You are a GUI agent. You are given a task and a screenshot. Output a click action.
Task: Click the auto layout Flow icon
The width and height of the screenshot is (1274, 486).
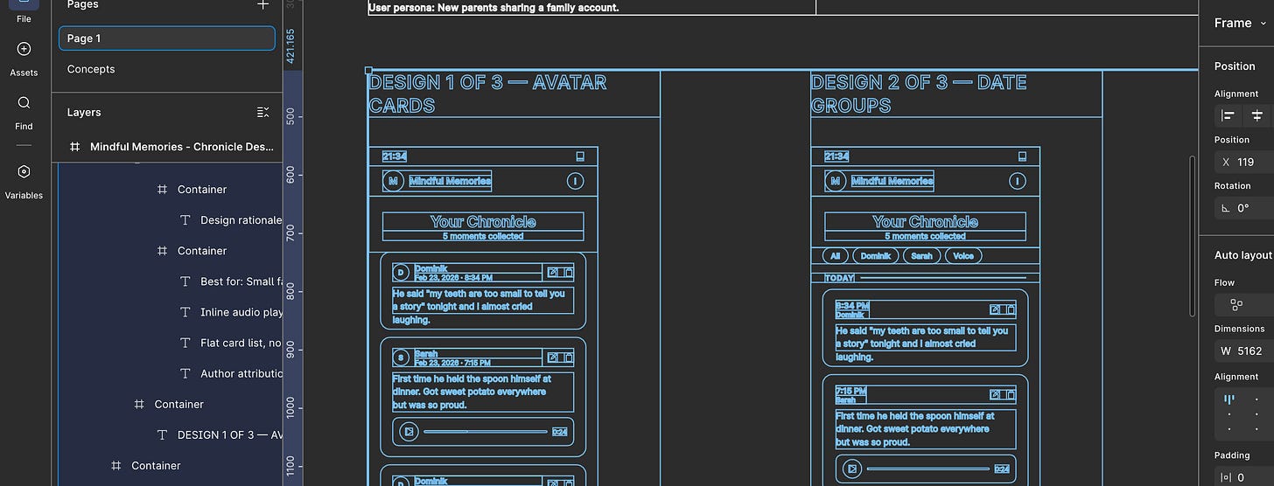pos(1236,305)
